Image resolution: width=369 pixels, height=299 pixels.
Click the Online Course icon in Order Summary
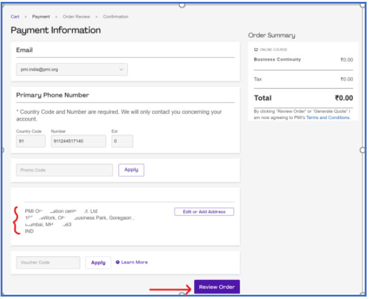click(256, 50)
